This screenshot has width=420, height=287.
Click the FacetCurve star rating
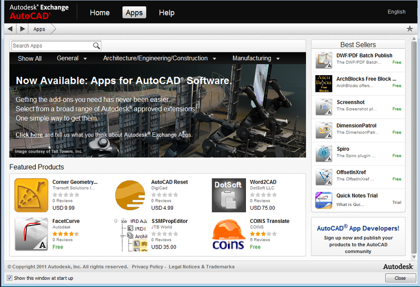click(66, 234)
